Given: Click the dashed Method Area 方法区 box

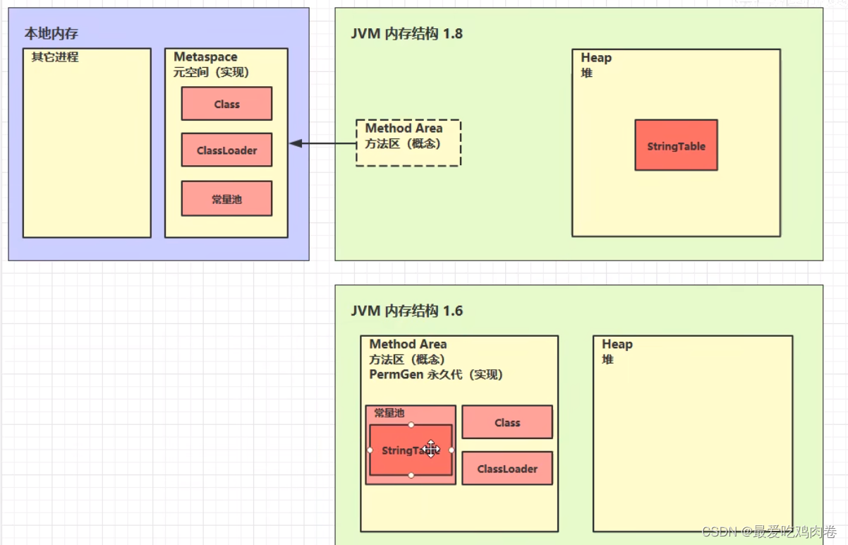Looking at the screenshot, I should (x=408, y=143).
